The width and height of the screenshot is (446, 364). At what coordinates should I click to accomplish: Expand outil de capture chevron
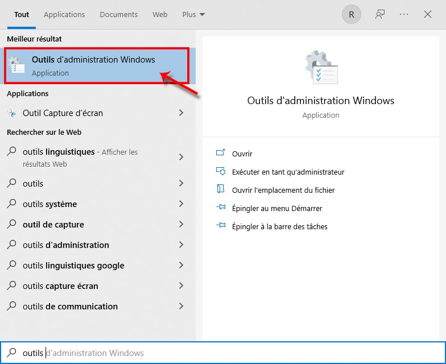[x=181, y=224]
